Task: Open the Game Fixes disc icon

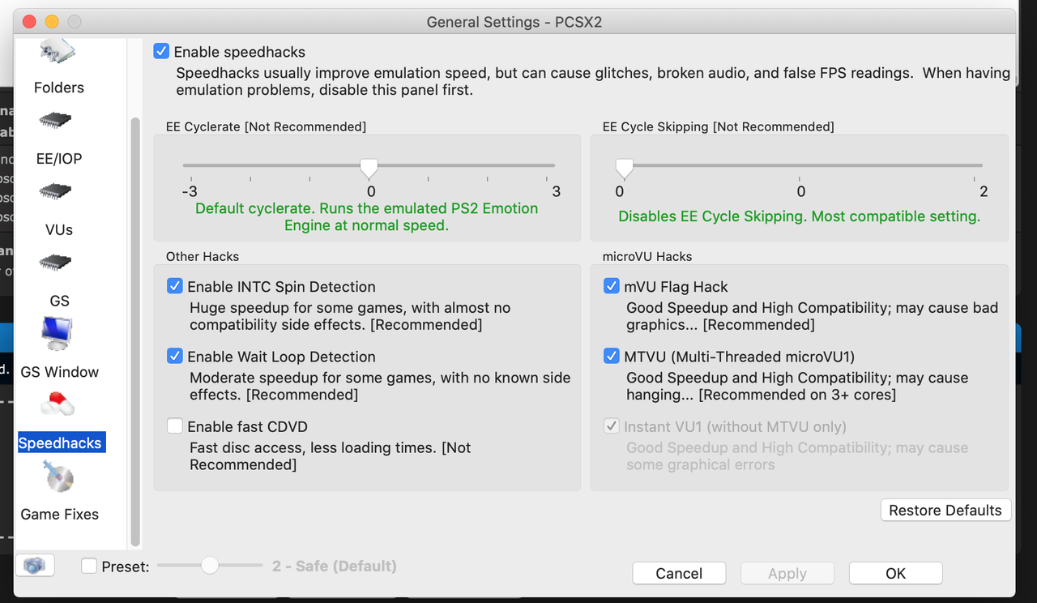Action: pos(59,476)
